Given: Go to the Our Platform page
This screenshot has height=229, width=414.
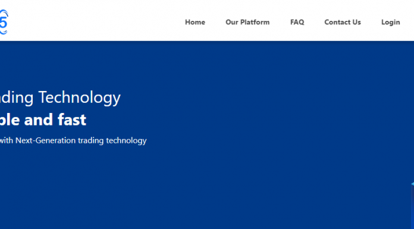Looking at the screenshot, I should tap(247, 22).
